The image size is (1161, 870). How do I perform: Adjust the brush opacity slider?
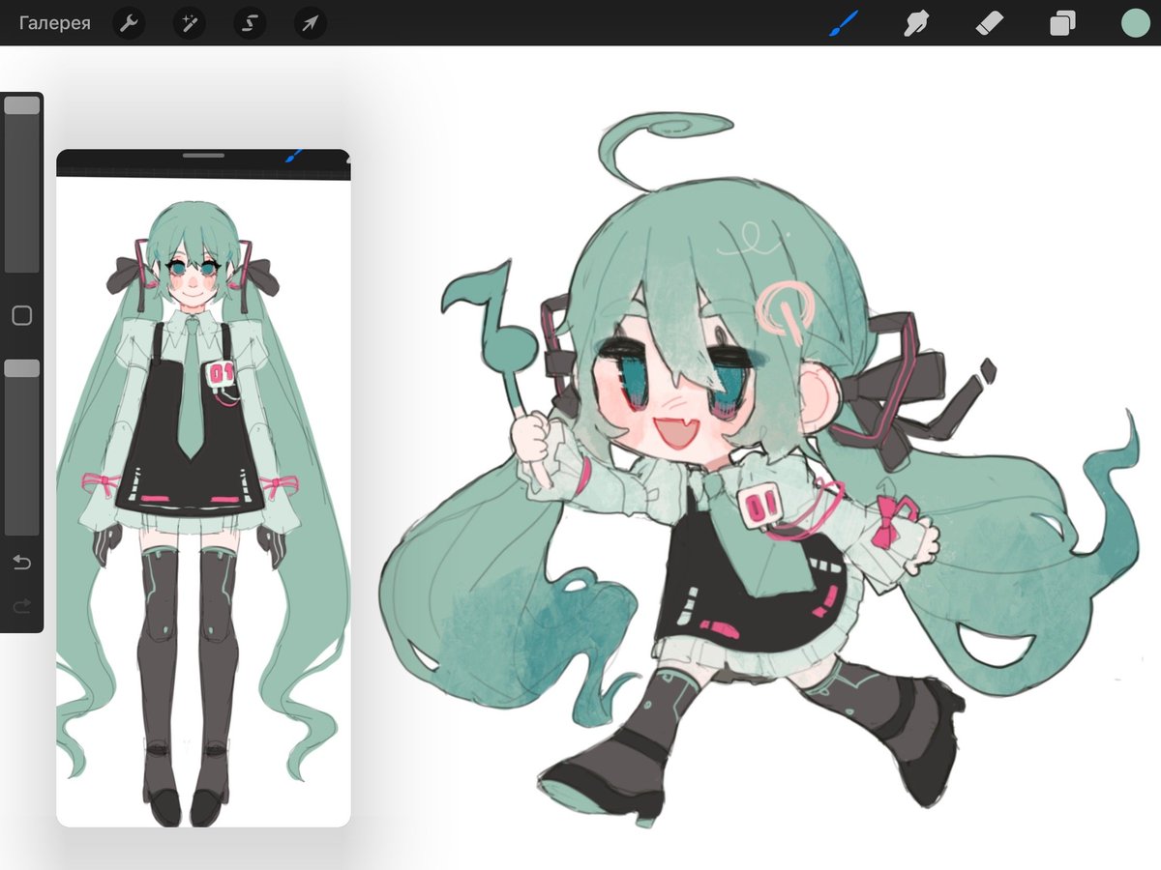(x=22, y=447)
